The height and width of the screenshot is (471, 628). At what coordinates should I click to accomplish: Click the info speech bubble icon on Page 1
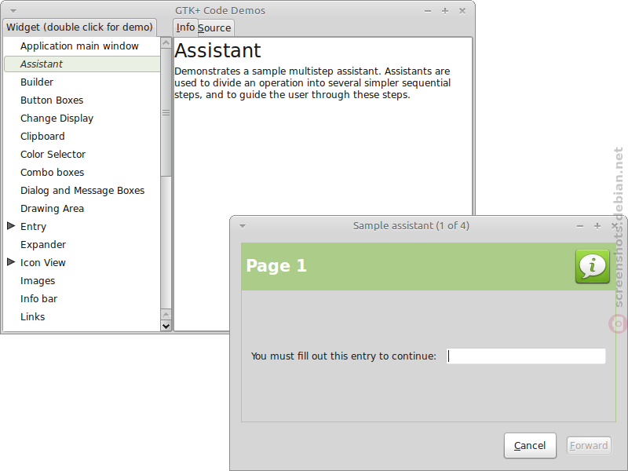[x=593, y=266]
